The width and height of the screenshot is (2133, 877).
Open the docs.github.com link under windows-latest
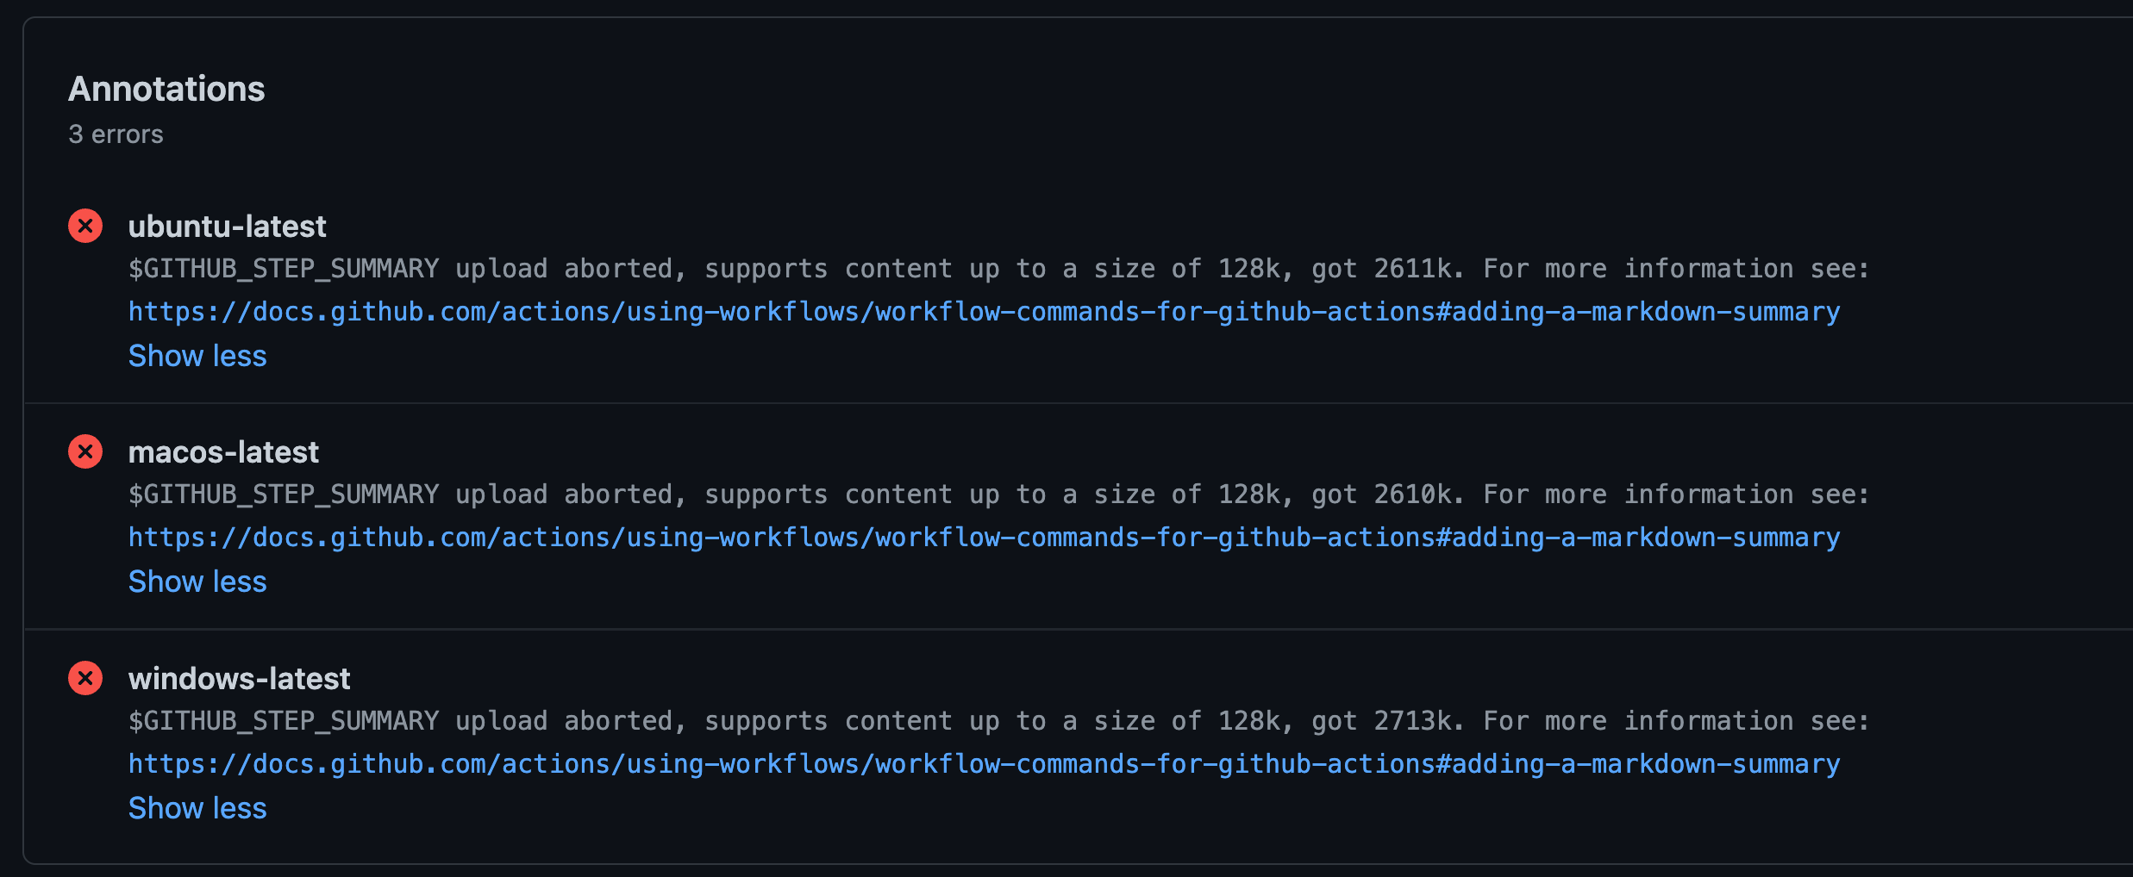click(983, 763)
